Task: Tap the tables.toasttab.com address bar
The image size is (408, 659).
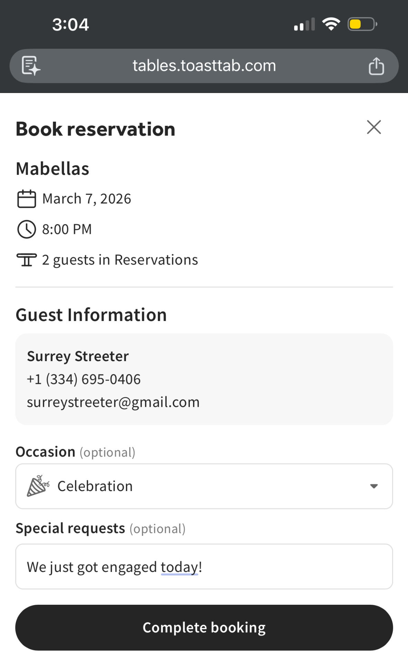Action: pos(204,66)
